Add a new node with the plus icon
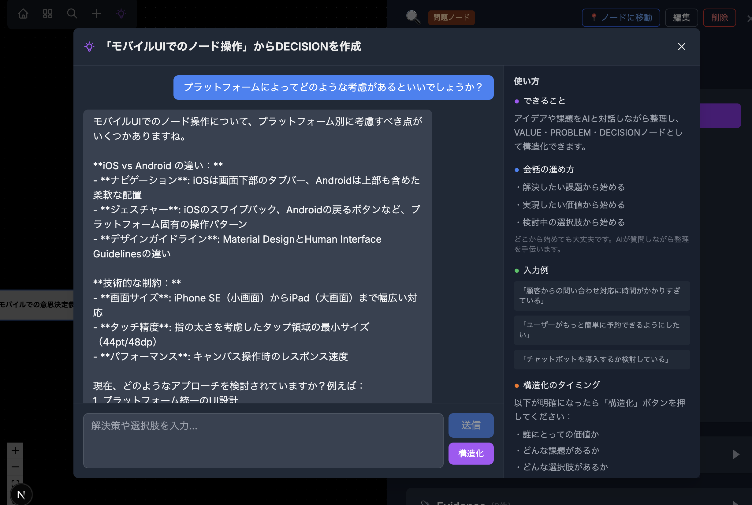This screenshot has width=752, height=505. 96,14
